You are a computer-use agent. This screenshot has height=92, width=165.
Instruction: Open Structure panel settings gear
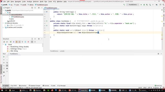click(x=39, y=39)
